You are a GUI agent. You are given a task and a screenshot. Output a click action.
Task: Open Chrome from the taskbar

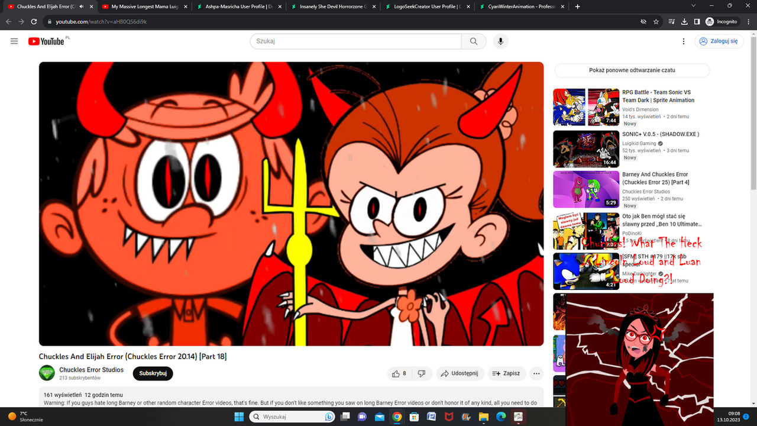tap(397, 417)
